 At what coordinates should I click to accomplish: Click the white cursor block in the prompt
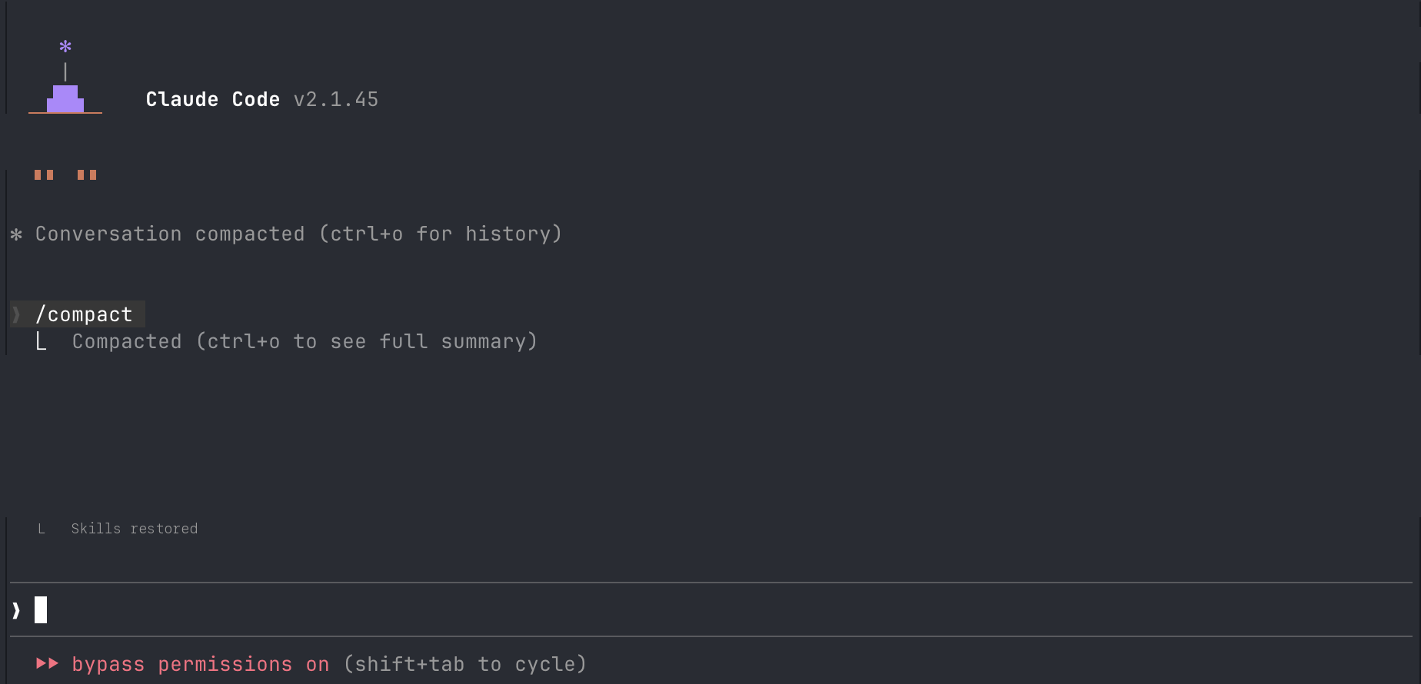pos(41,610)
